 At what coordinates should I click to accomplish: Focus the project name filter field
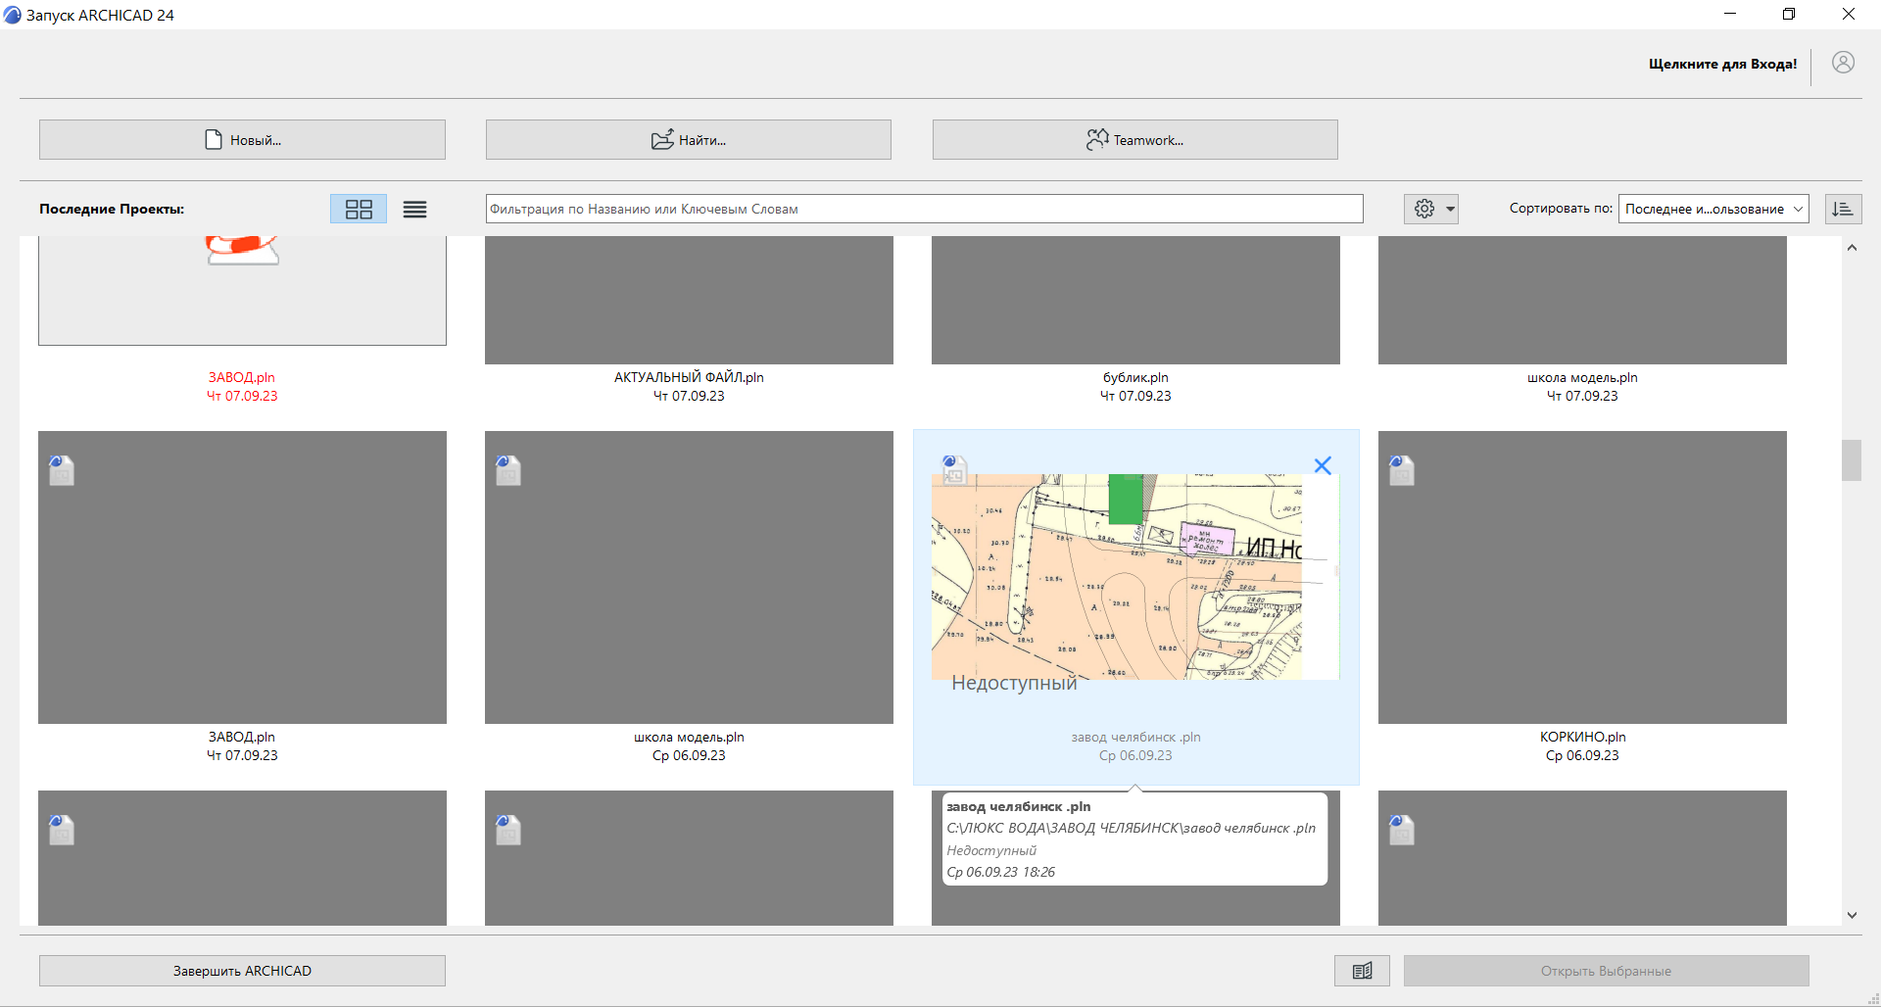[924, 209]
